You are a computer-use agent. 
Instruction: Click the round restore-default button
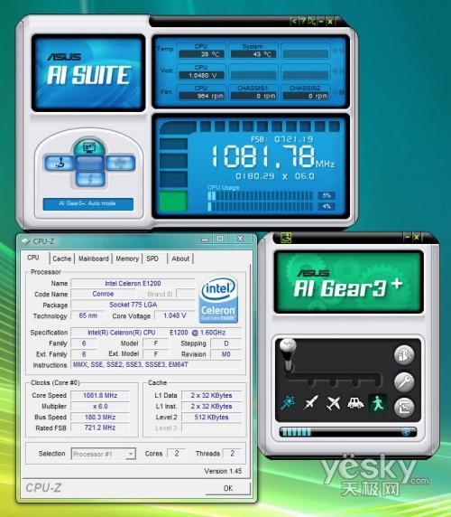point(404,408)
